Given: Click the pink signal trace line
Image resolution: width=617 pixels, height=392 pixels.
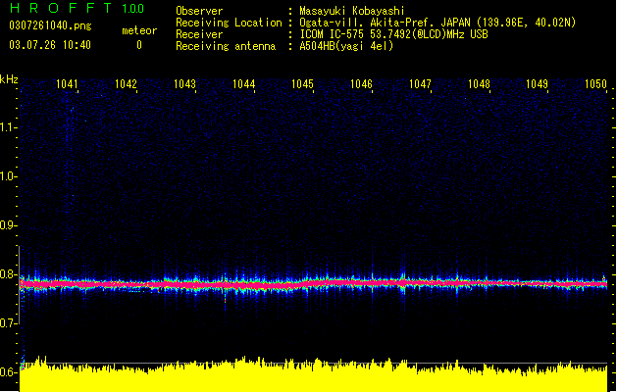Looking at the screenshot, I should 313,283.
